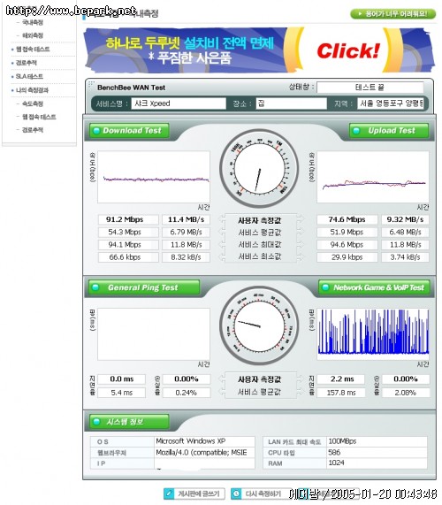This screenshot has height=505, width=442.
Task: Click the 용어가 너무 어려워요 help button
Action: (392, 14)
